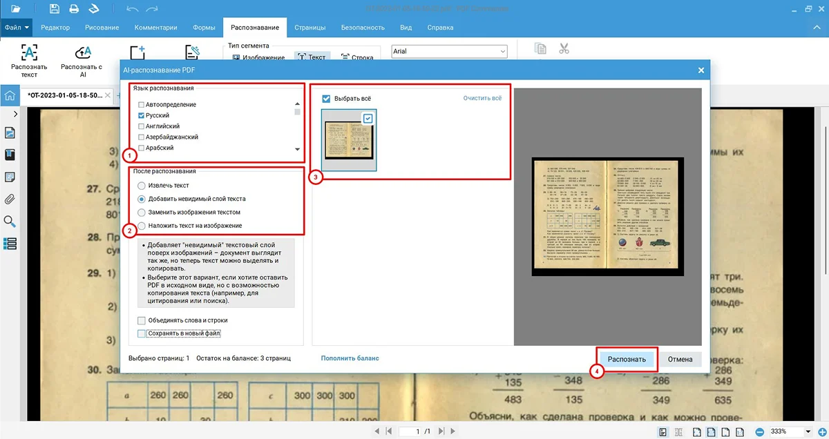Expand the 333% zoom level dropdown
The width and height of the screenshot is (829, 439).
(808, 432)
